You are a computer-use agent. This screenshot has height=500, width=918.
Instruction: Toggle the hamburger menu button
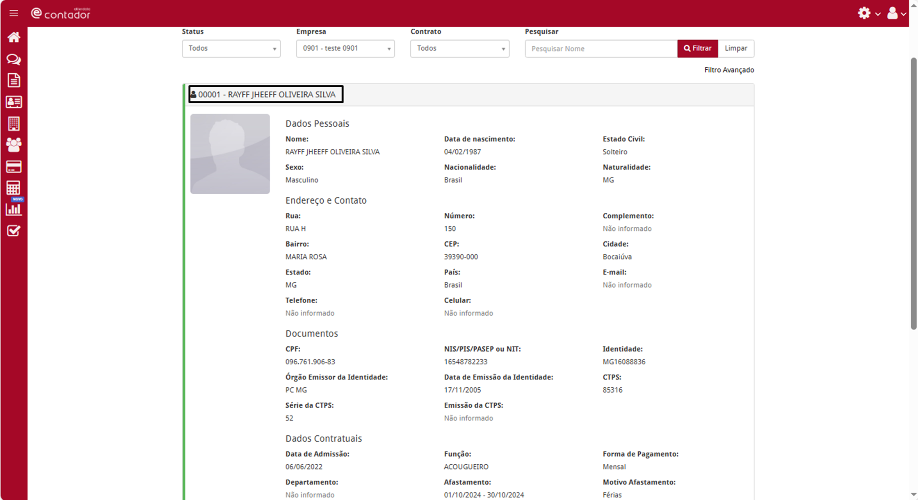click(x=14, y=14)
